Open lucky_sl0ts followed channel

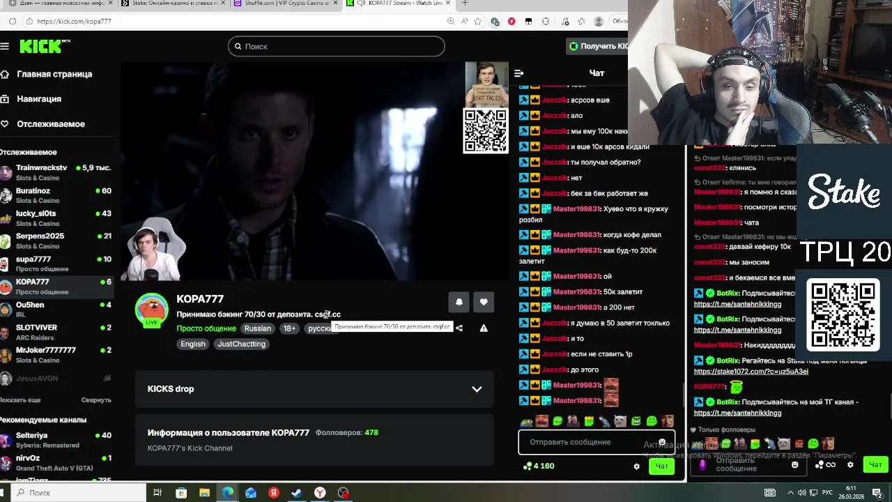click(x=56, y=218)
